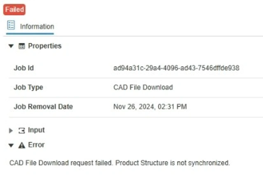The width and height of the screenshot is (263, 178).
Task: Click the Input section icon
Action: [22, 131]
